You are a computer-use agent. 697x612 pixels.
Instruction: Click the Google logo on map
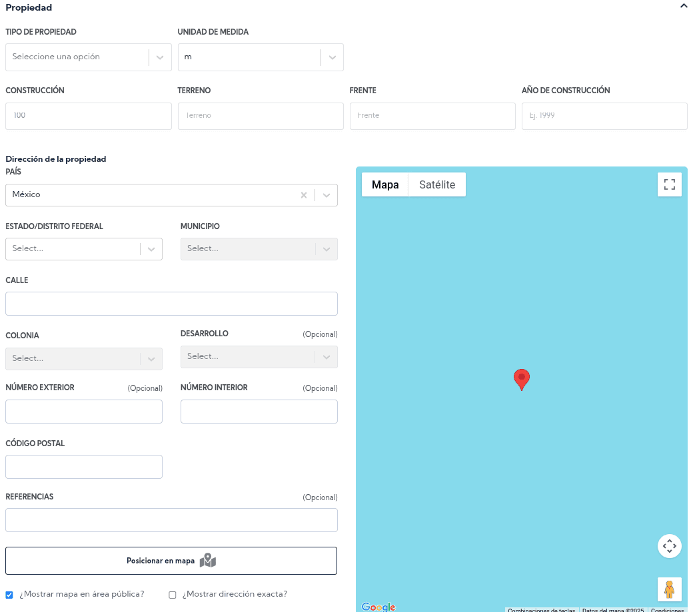(x=378, y=607)
